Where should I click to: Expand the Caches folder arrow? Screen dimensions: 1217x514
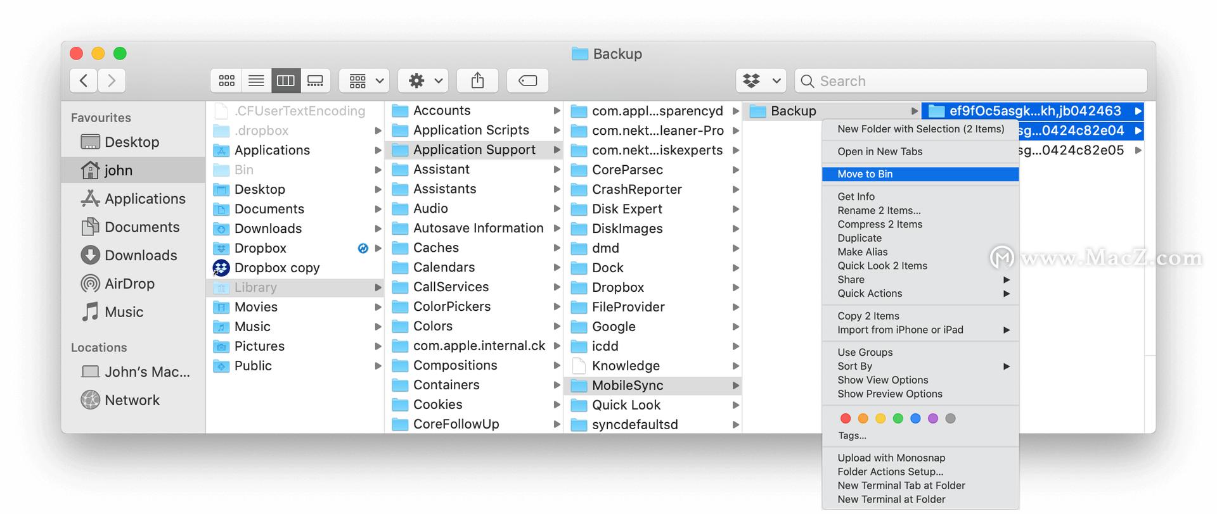coord(557,248)
